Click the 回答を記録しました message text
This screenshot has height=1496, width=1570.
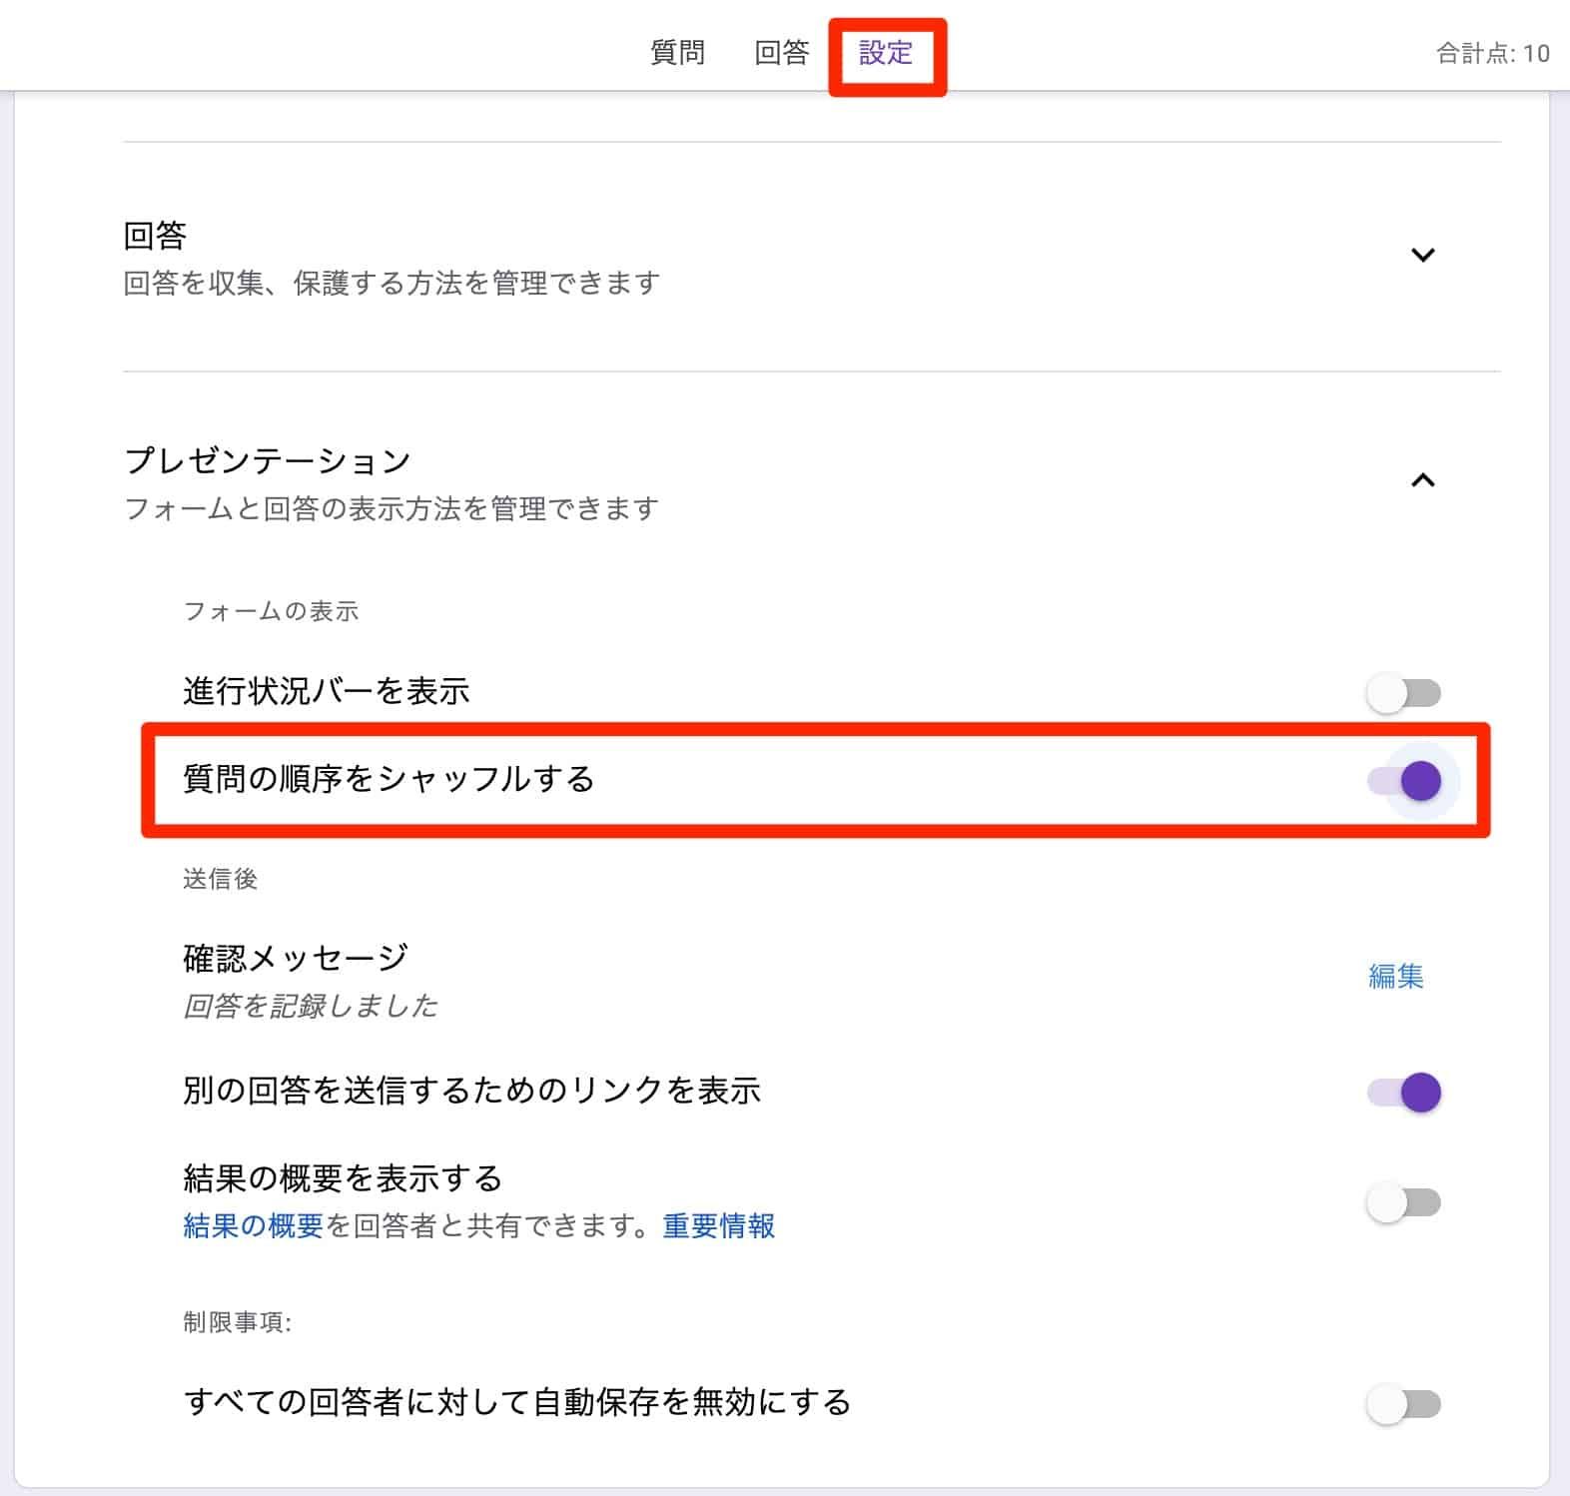(x=311, y=1006)
